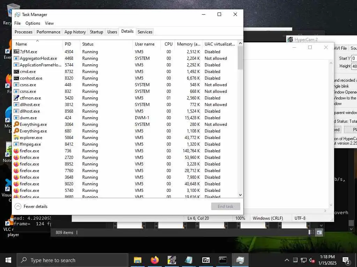This screenshot has width=357, height=267.
Task: Click the Task Manager taskbar icon
Action: click(x=240, y=260)
